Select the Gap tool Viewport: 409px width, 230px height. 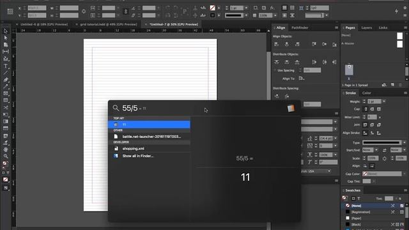pos(6,52)
